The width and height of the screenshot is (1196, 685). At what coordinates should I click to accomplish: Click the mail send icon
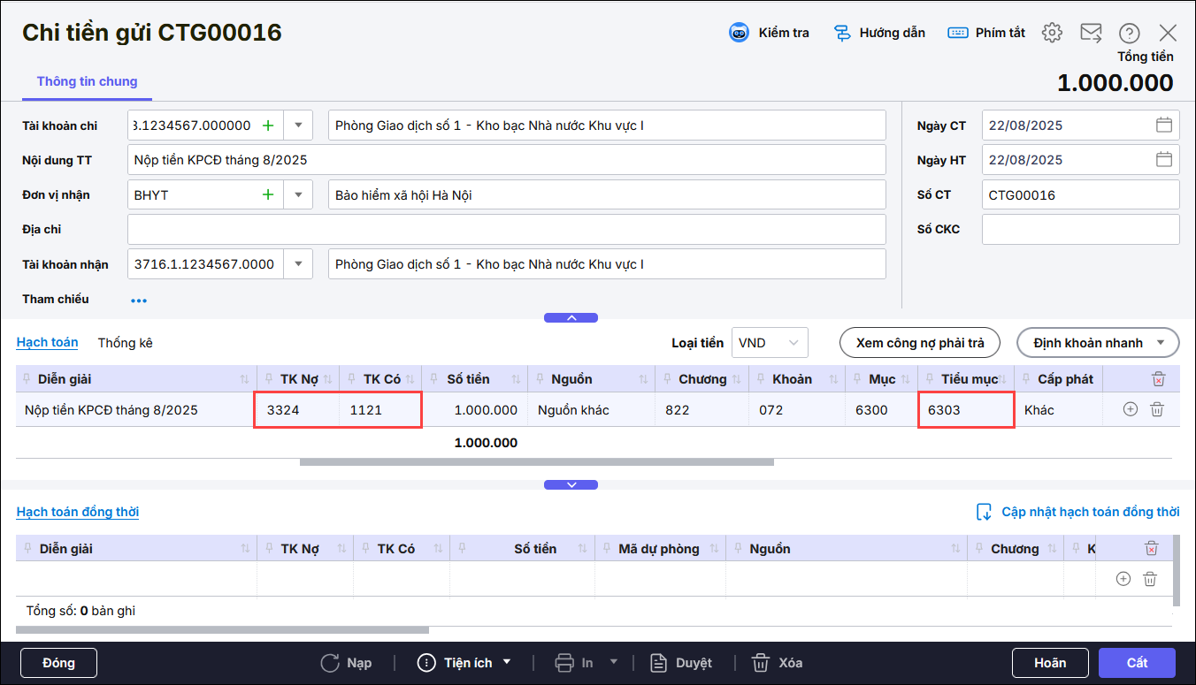pyautogui.click(x=1091, y=33)
